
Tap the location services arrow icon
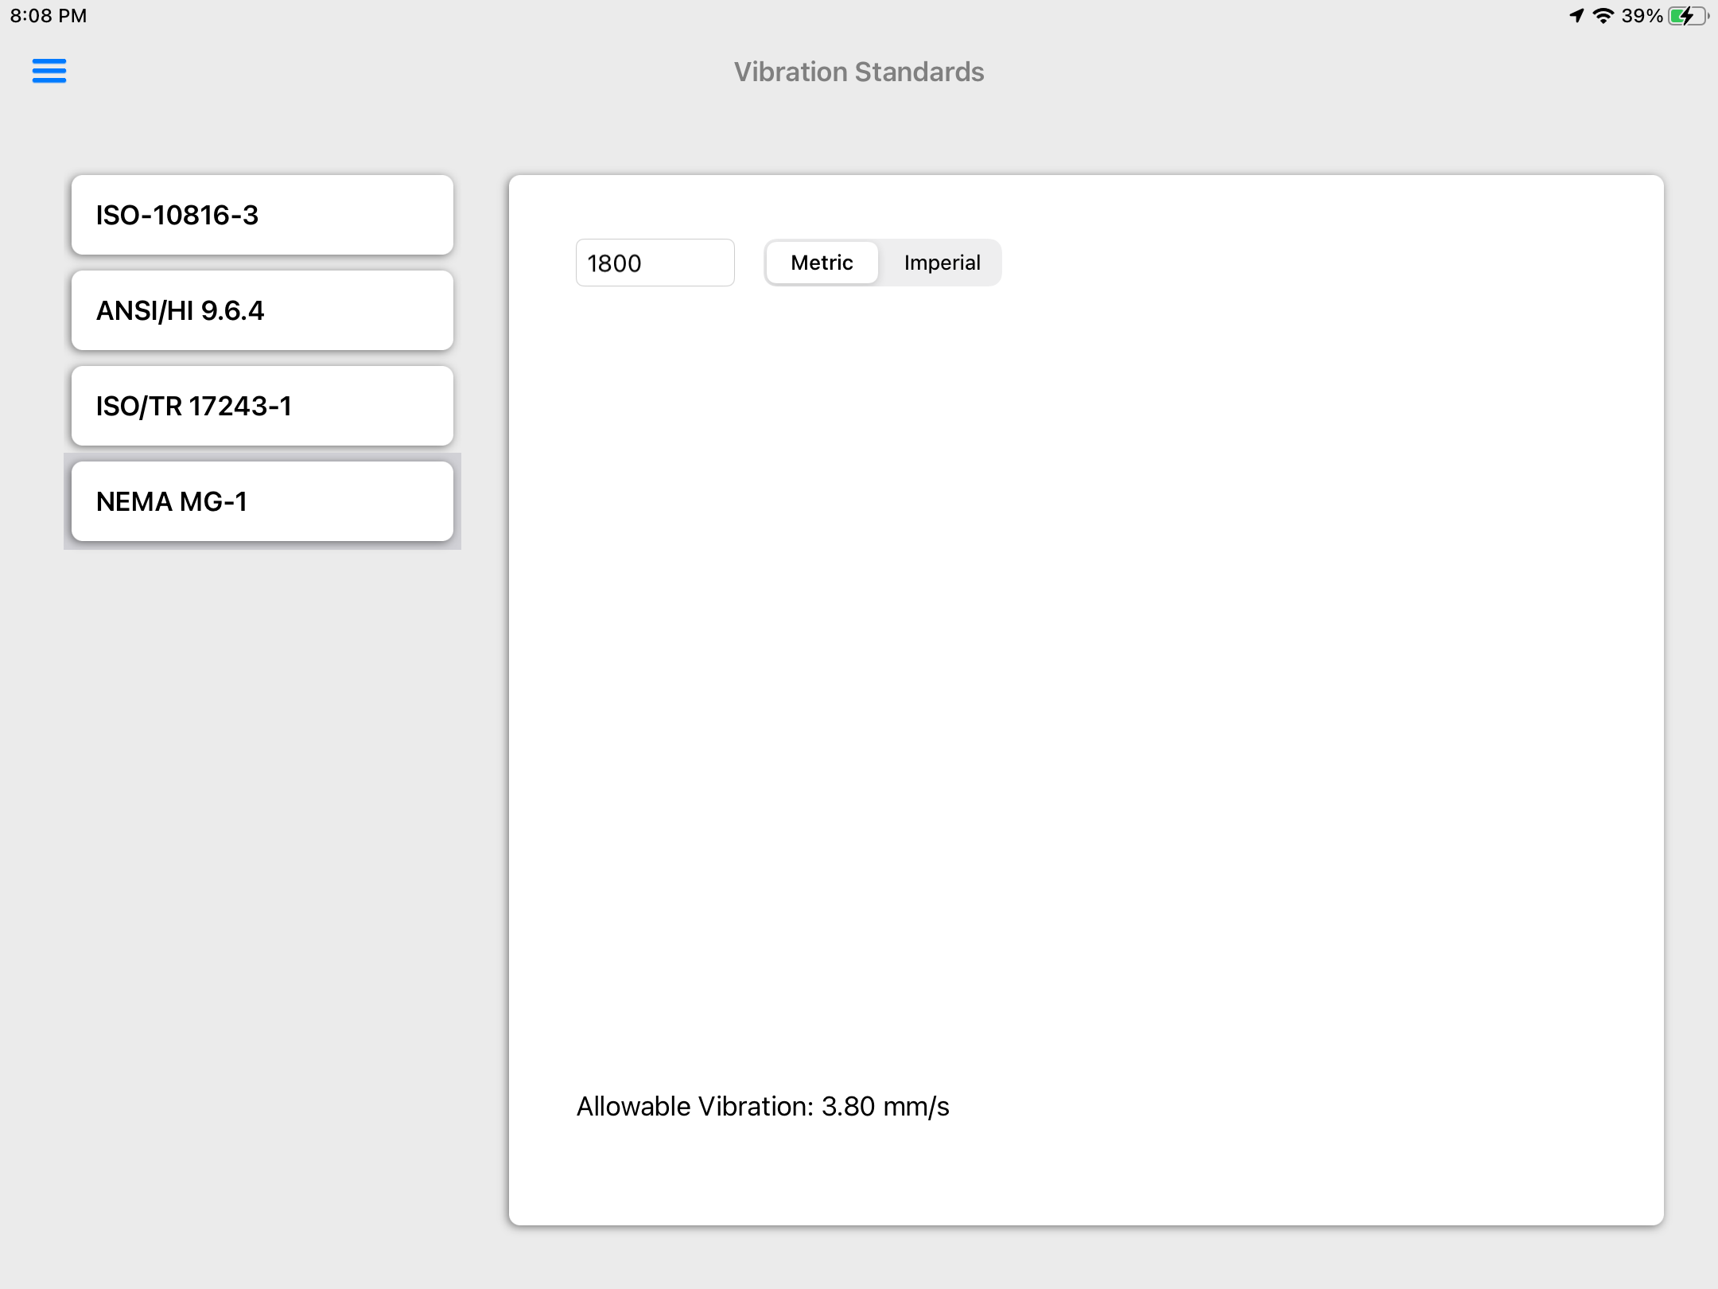[x=1576, y=16]
